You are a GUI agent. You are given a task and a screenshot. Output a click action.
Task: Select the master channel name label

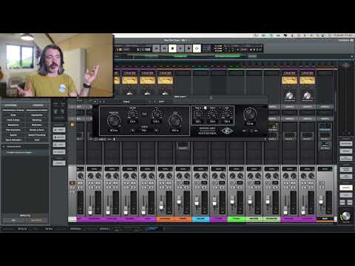(x=325, y=219)
